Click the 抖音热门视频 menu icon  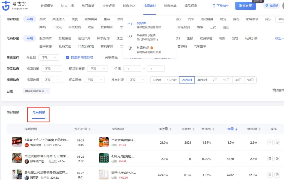[x=130, y=36]
